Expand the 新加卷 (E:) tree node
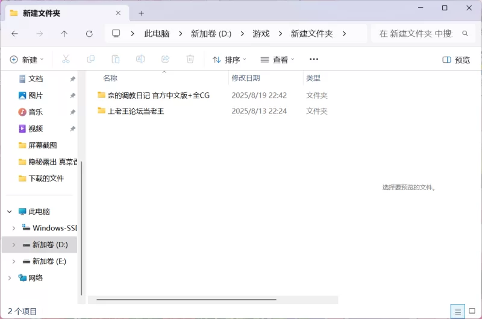 click(x=14, y=262)
